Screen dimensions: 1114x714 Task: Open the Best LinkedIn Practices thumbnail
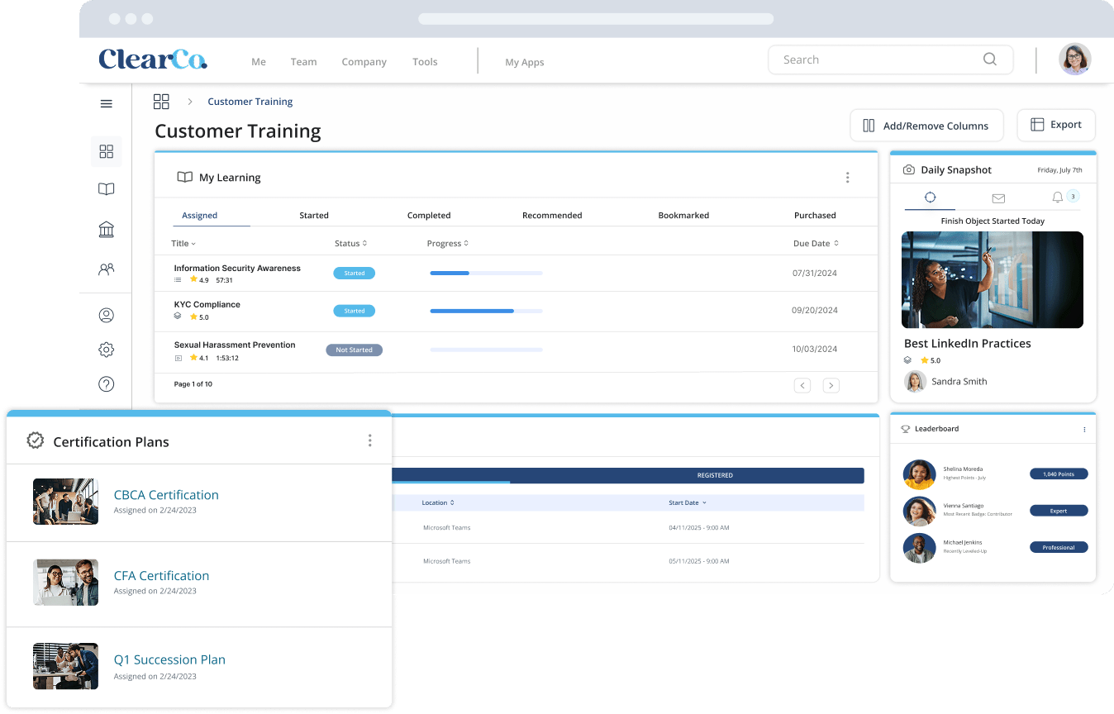[993, 279]
